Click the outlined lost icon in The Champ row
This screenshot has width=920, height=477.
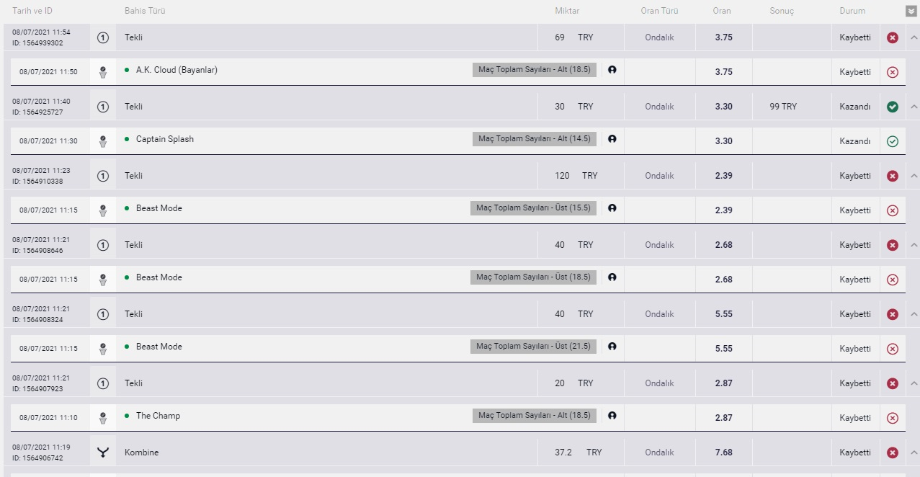click(x=893, y=418)
